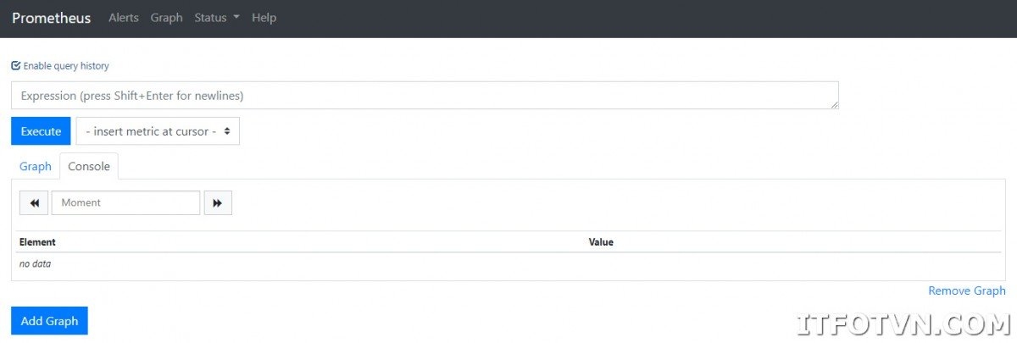The image size is (1017, 343).
Task: Switch to the Graph tab below Execute
Action: tap(36, 166)
